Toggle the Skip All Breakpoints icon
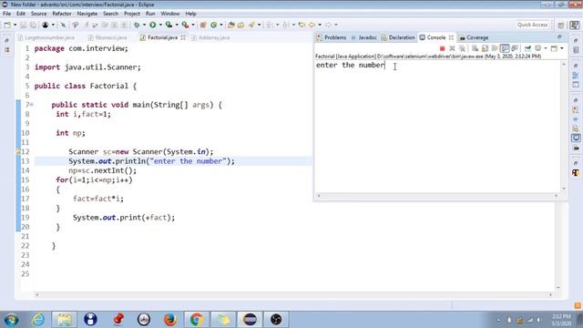This screenshot has width=583, height=328. 63,25
